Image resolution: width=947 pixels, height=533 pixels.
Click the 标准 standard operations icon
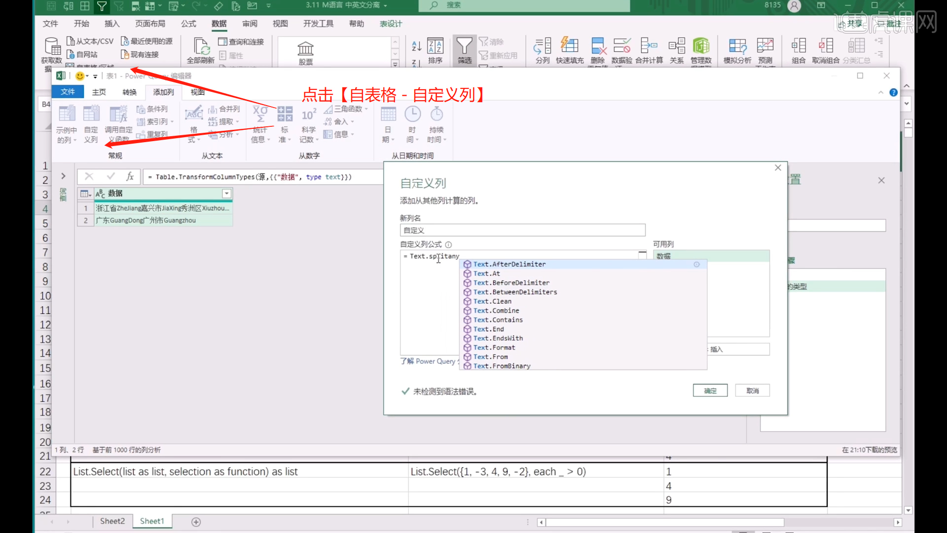tap(285, 114)
